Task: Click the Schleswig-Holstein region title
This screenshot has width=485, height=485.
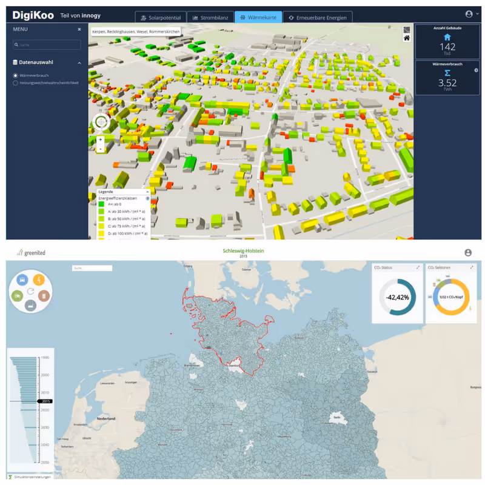Action: point(243,250)
